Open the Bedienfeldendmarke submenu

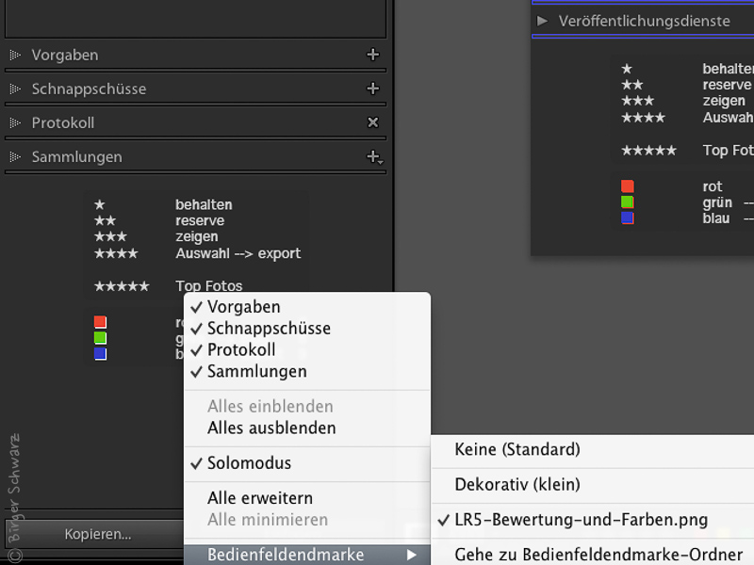pyautogui.click(x=286, y=556)
